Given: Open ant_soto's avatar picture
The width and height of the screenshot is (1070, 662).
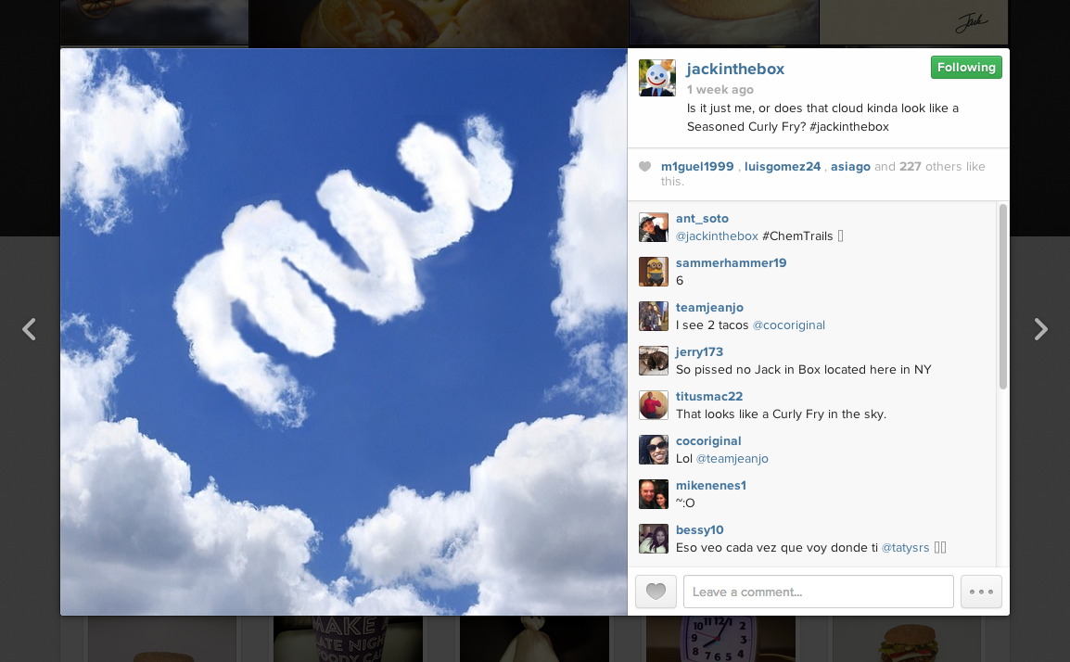Looking at the screenshot, I should pyautogui.click(x=653, y=227).
